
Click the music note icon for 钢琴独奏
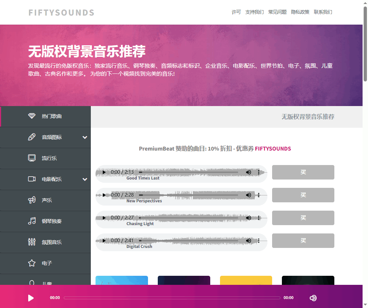point(32,221)
